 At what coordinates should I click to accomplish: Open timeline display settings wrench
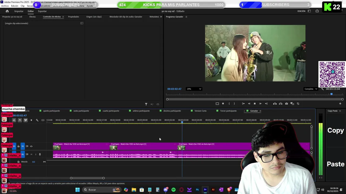coord(37,120)
